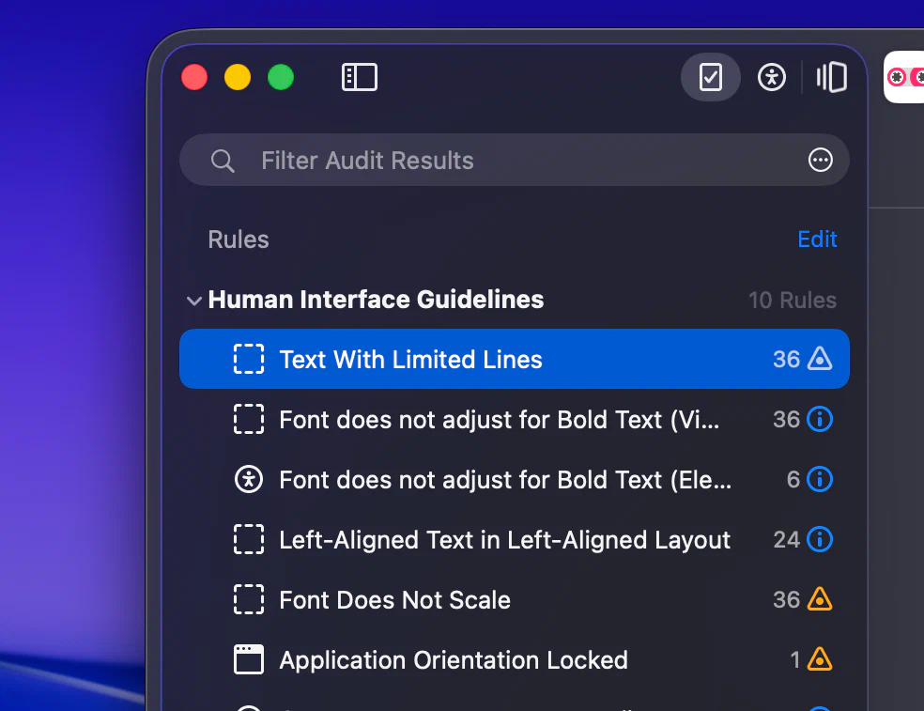The height and width of the screenshot is (711, 924).
Task: Click accessibility person icon for Bold Text (Ele... rule
Action: click(x=249, y=479)
